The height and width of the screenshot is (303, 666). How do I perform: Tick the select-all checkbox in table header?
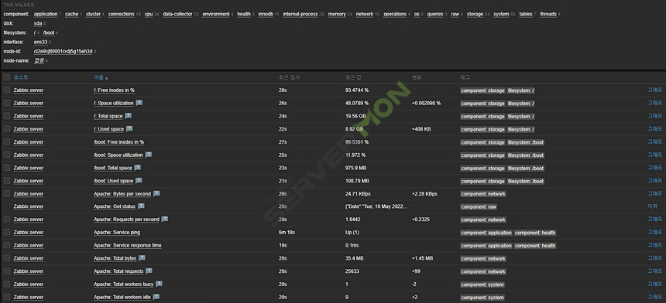[7, 77]
